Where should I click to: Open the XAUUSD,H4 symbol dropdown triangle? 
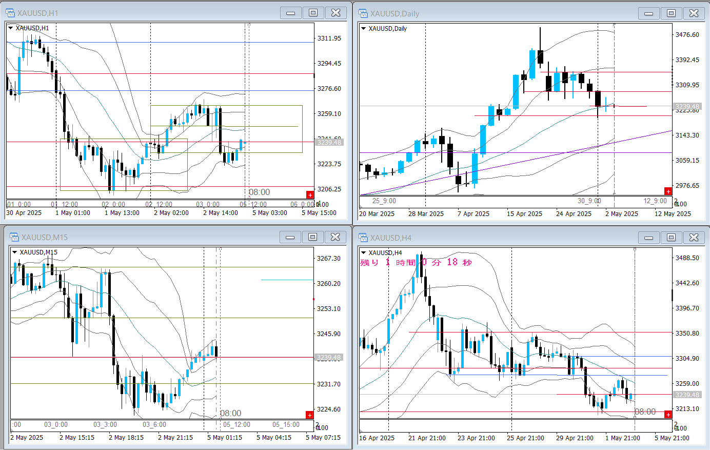pyautogui.click(x=363, y=252)
